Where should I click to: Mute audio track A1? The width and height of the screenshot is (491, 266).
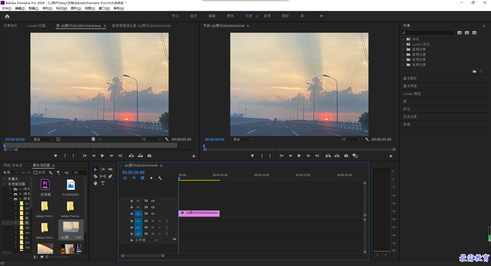(x=153, y=221)
